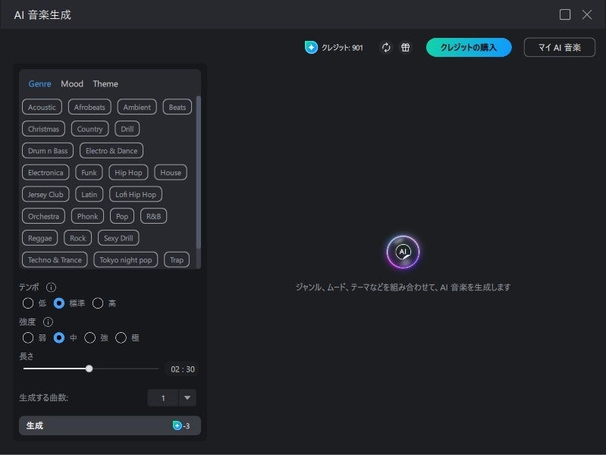Open the gift box rewards icon
This screenshot has width=606, height=455.
tap(406, 48)
